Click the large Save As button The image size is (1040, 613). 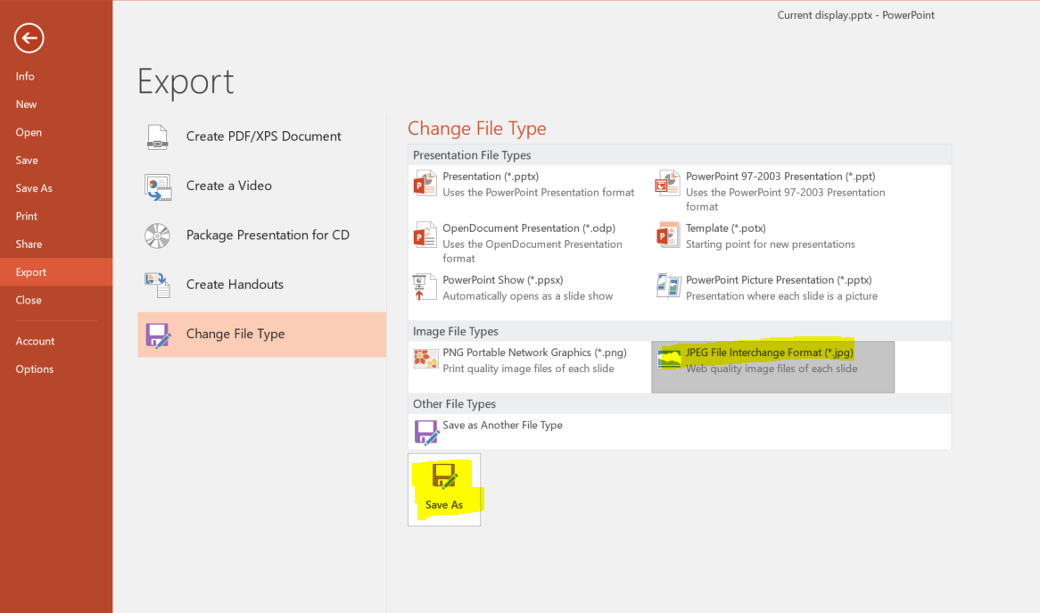coord(444,490)
